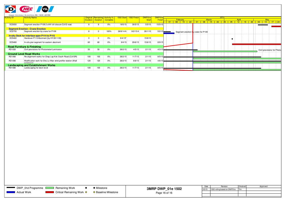Click the 'Page 16 of 16' footer text
Viewport: 285px width, 201px height.
pos(164,193)
